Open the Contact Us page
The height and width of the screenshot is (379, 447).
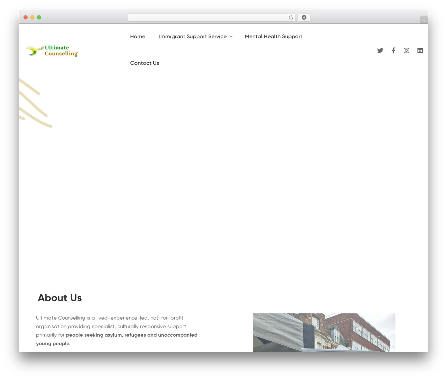[144, 63]
